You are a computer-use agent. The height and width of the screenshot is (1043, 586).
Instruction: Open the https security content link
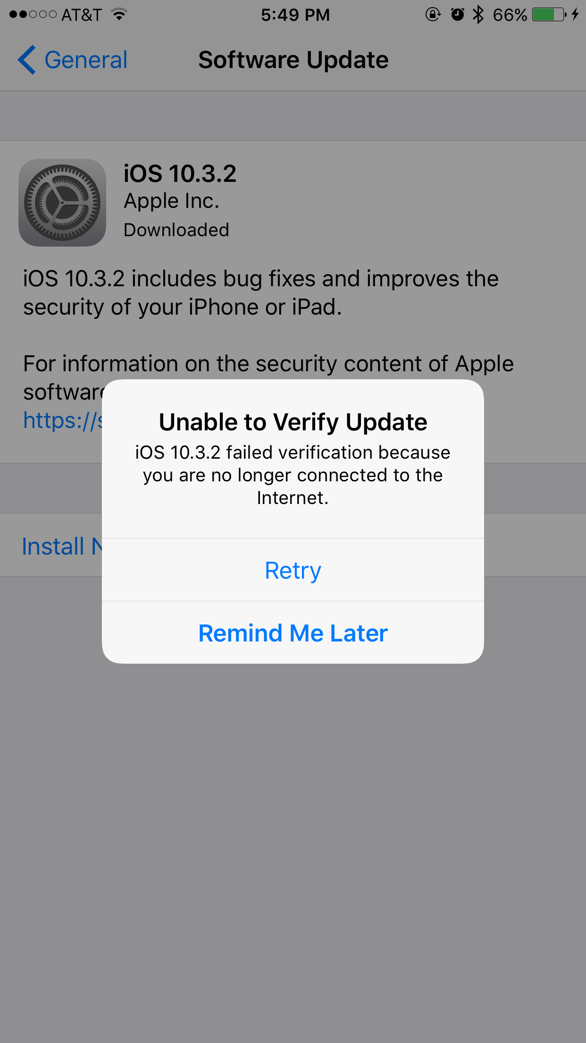(x=63, y=420)
